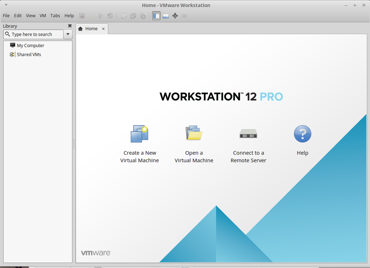Click the house icon on the Home tab
370x268 pixels.
coord(80,29)
